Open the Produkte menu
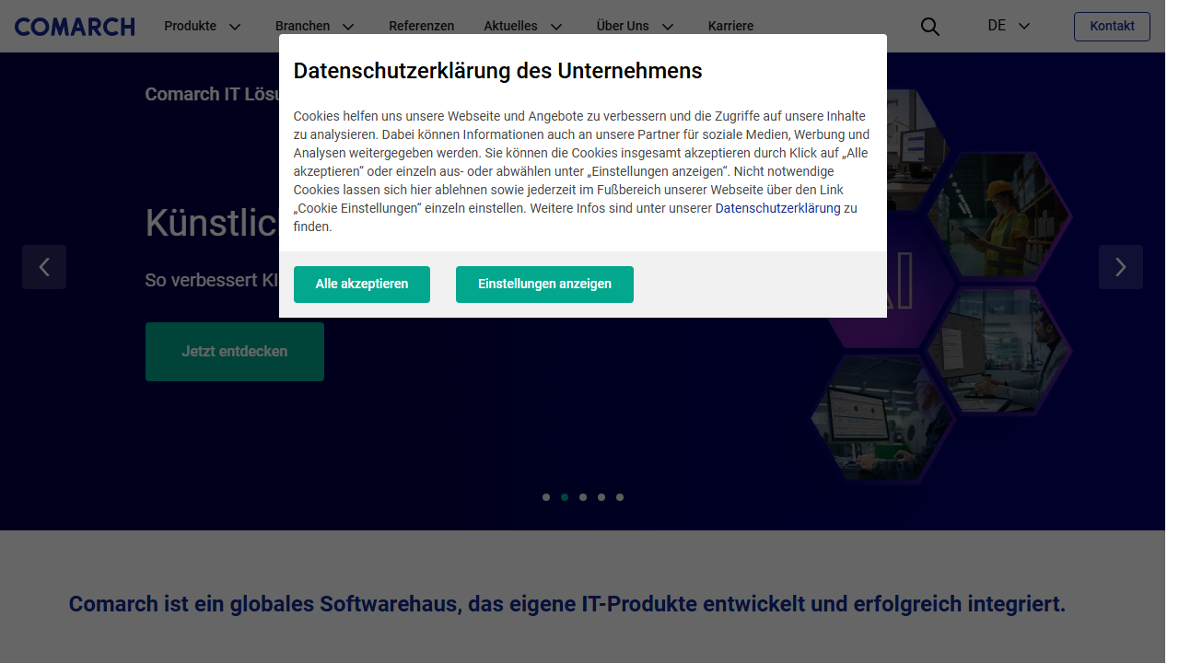 pyautogui.click(x=191, y=26)
